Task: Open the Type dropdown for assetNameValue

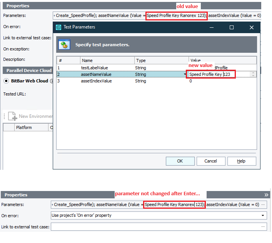Action: 185,74
